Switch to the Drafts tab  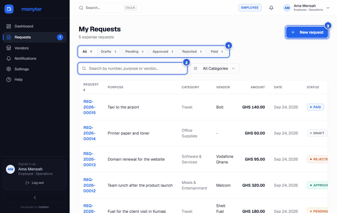[109, 52]
